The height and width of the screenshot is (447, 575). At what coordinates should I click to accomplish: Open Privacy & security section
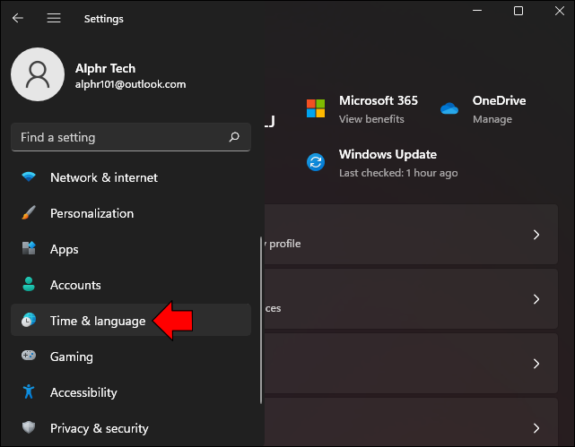click(99, 428)
